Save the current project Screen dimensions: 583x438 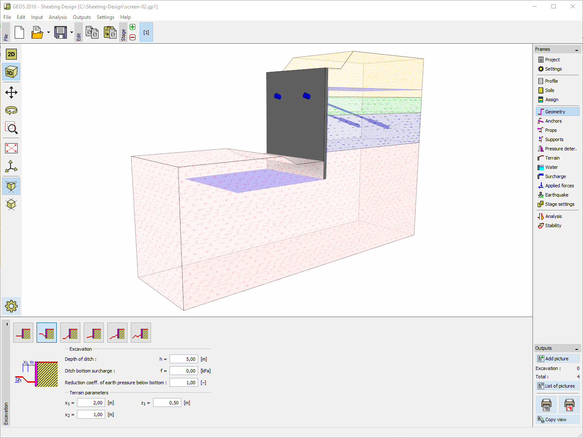point(60,32)
